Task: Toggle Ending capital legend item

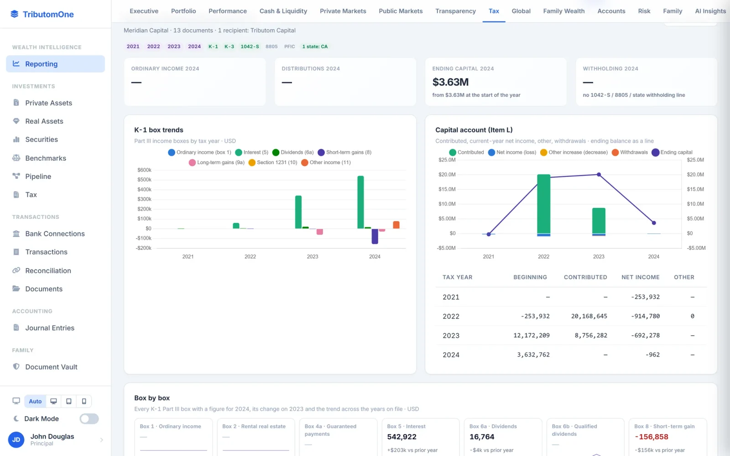Action: point(672,152)
